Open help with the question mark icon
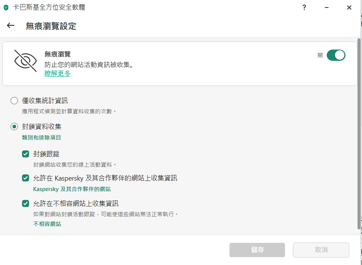Image resolution: width=362 pixels, height=265 pixels. [305, 8]
